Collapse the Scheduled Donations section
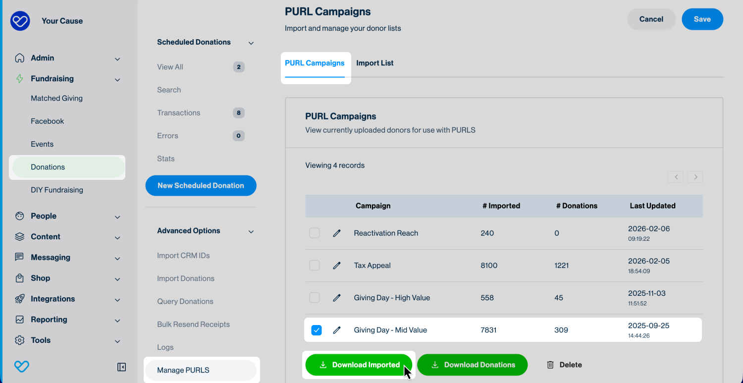The height and width of the screenshot is (383, 743). pyautogui.click(x=251, y=43)
